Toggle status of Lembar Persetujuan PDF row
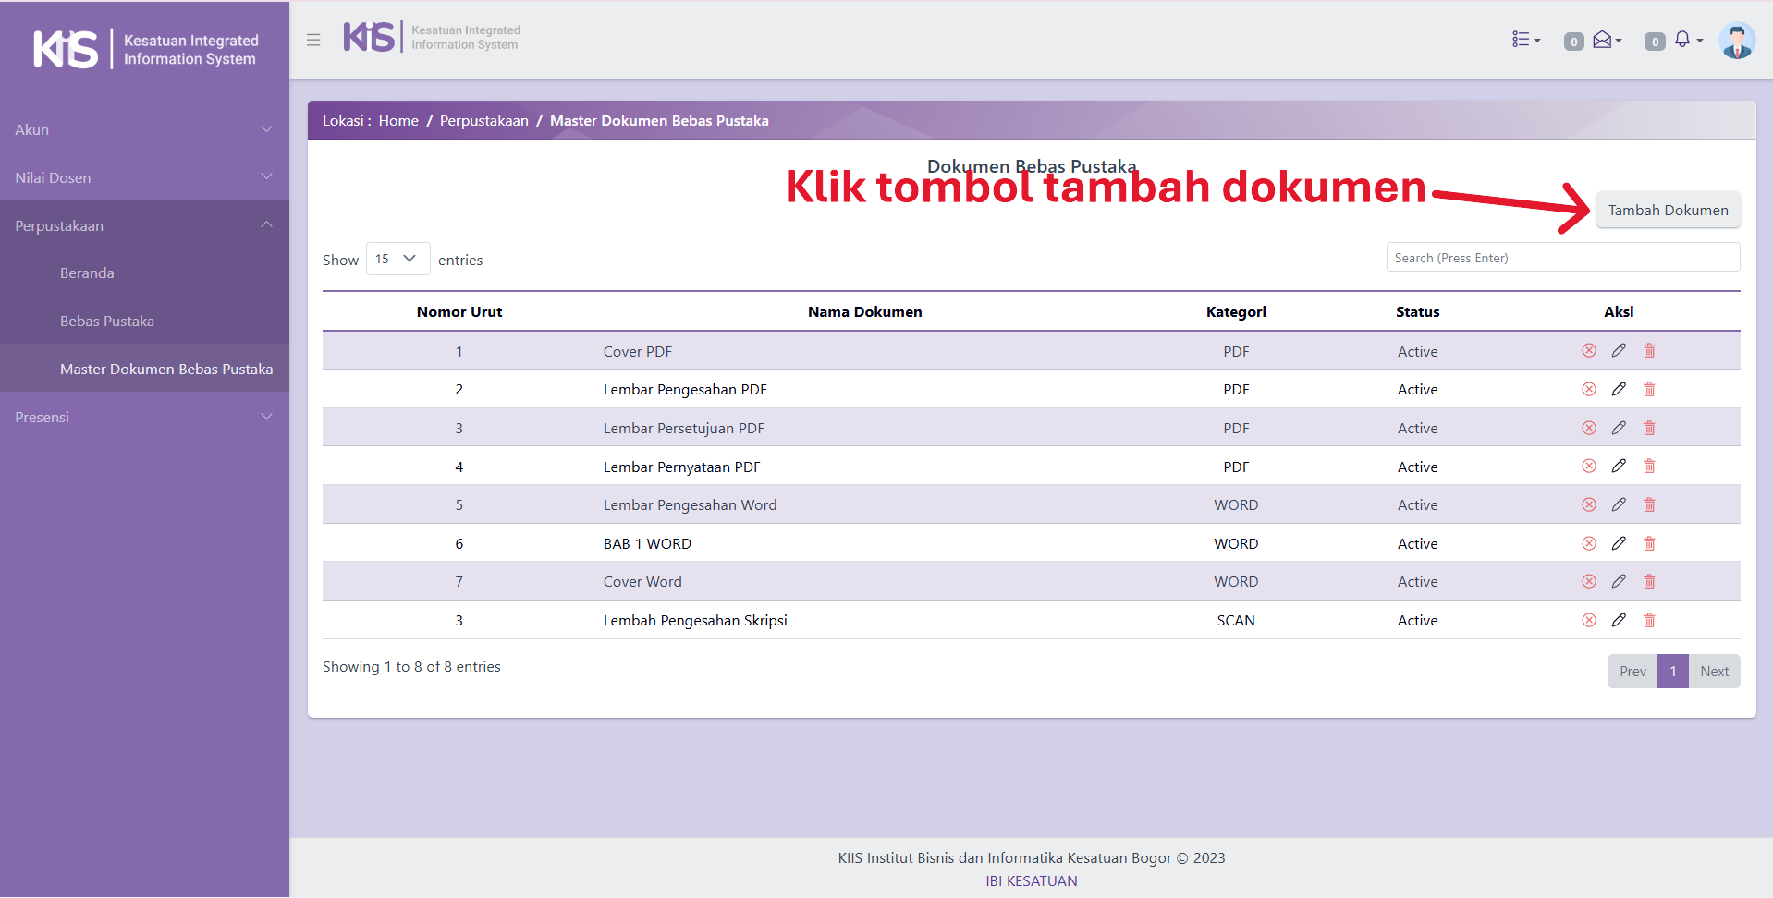The height and width of the screenshot is (898, 1773). pos(1589,429)
